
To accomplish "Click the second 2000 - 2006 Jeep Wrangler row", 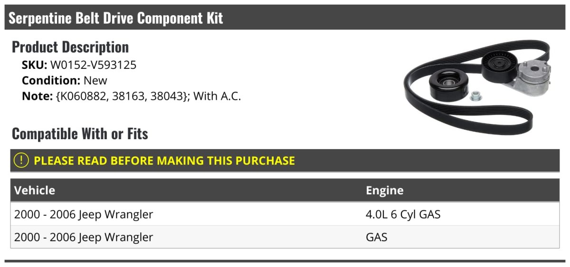I will pos(84,237).
